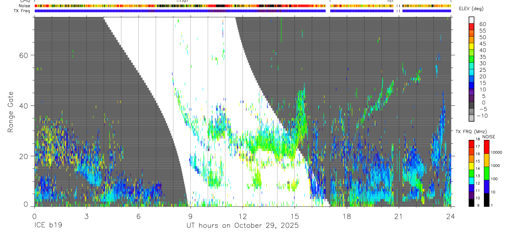Pick the yellow 14–15 MHz TX FRQ swatch
507x234 pixels.
pos(472,165)
